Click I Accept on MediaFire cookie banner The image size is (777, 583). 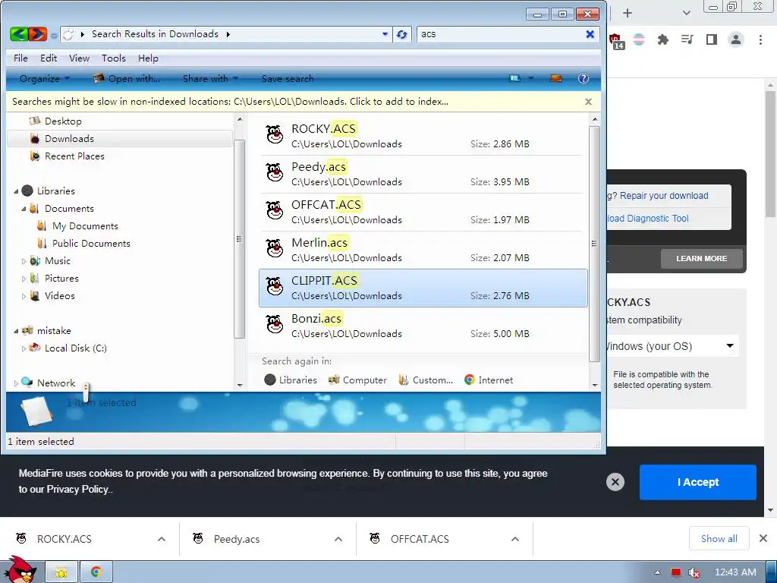698,482
